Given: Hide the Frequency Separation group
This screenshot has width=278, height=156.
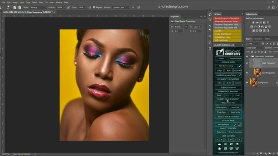Looking at the screenshot, I should (247, 56).
